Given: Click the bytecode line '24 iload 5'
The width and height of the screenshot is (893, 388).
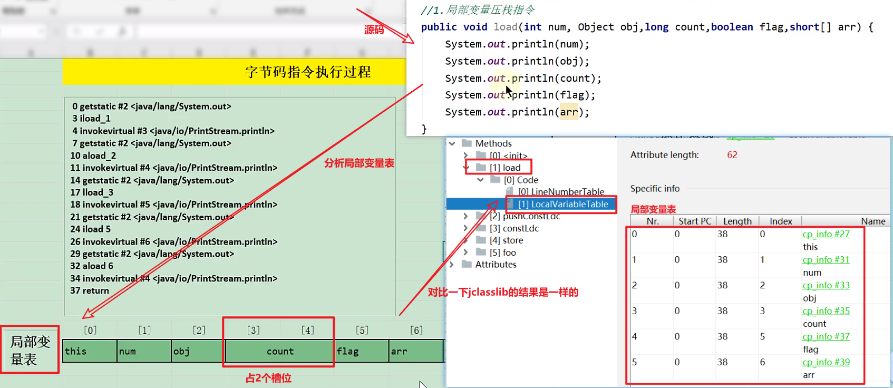Looking at the screenshot, I should coord(91,229).
